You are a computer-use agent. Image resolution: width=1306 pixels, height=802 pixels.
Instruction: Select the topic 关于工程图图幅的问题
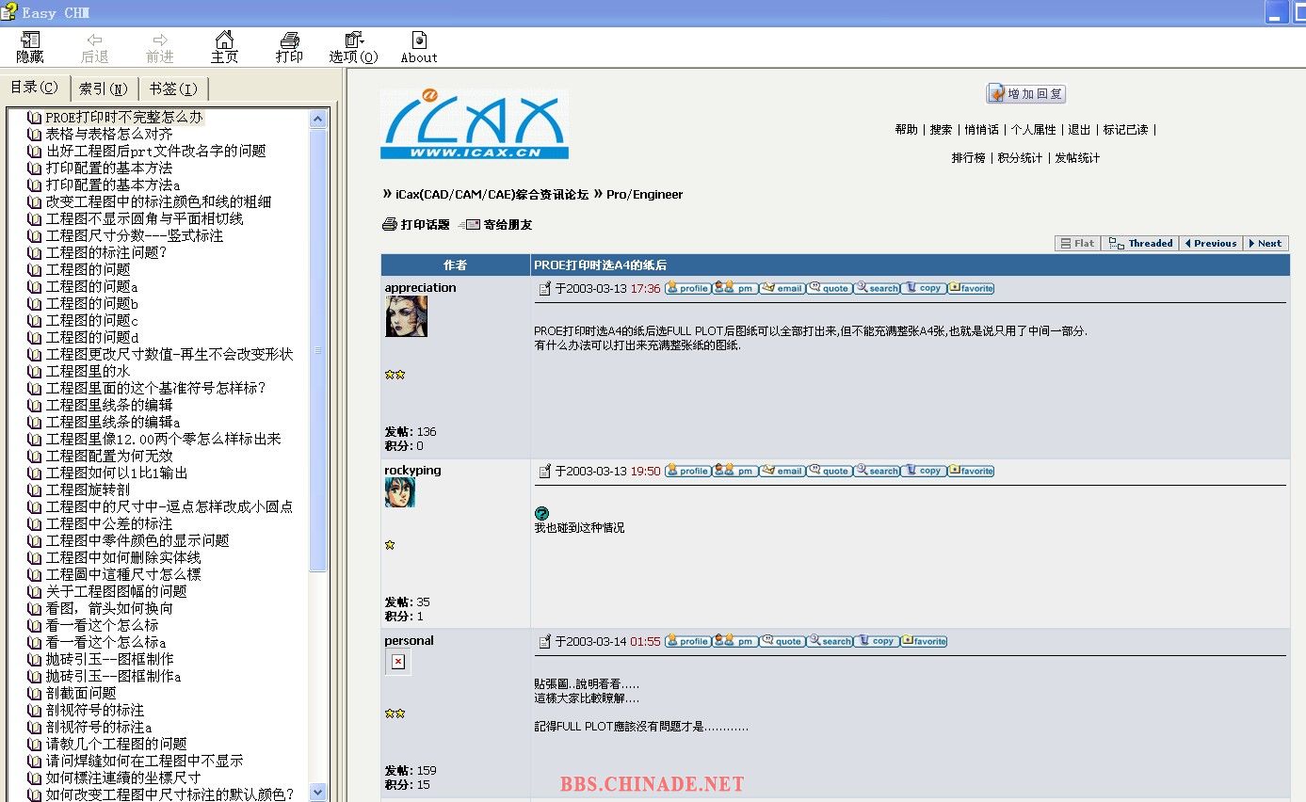[x=117, y=591]
